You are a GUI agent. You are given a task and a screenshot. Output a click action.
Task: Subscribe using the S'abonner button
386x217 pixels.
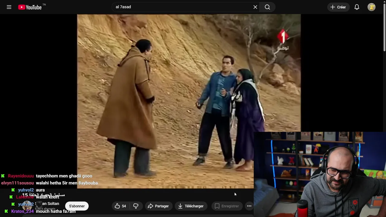(x=77, y=206)
